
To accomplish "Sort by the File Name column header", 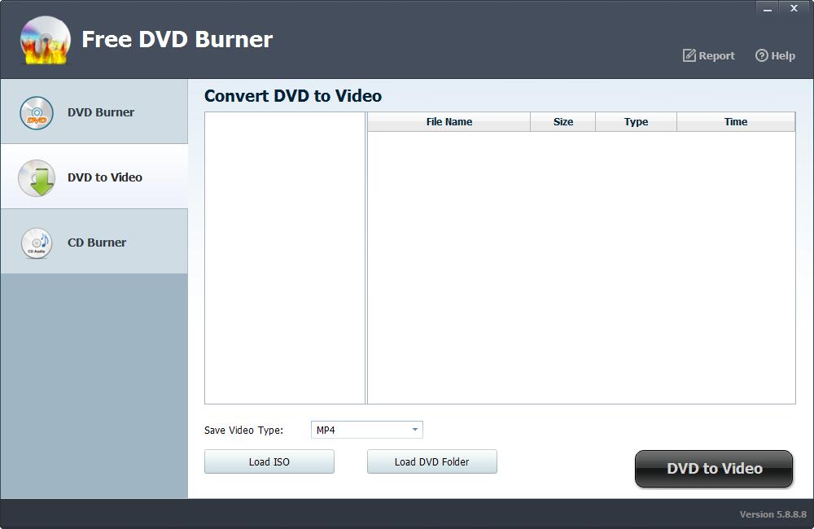I will 449,122.
